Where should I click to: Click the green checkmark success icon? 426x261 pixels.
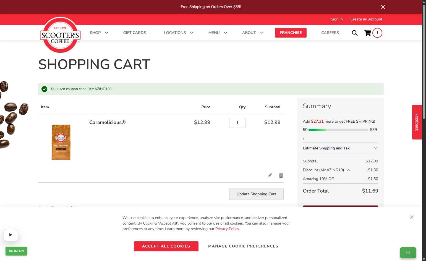pos(44,89)
